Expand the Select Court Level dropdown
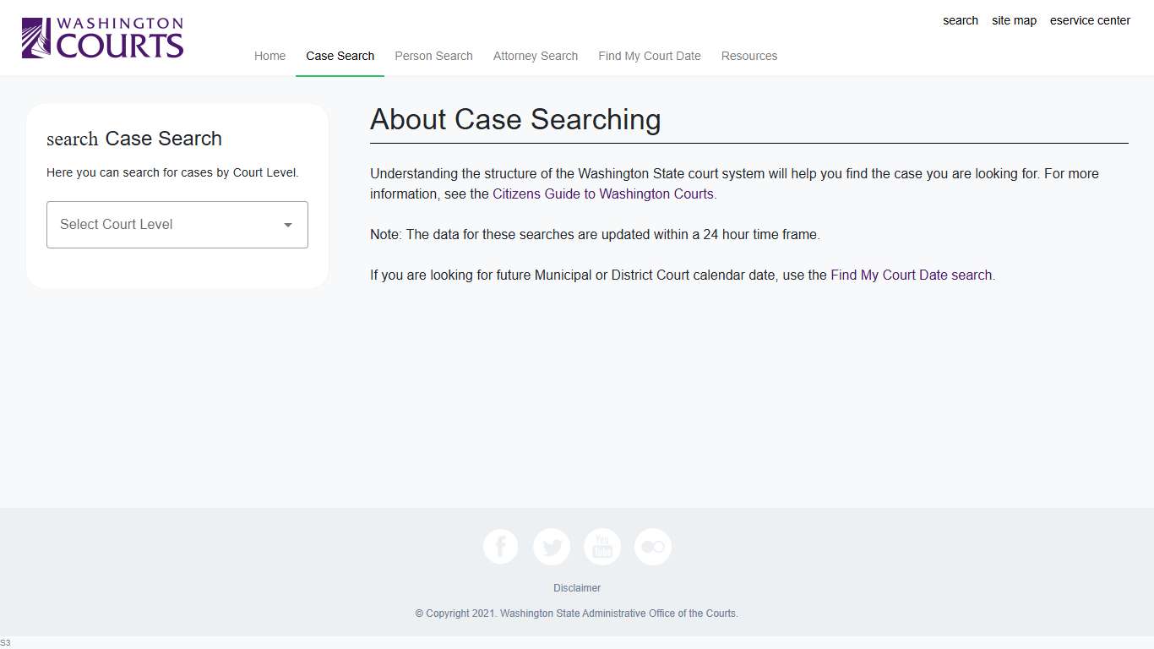The height and width of the screenshot is (649, 1154). (177, 225)
